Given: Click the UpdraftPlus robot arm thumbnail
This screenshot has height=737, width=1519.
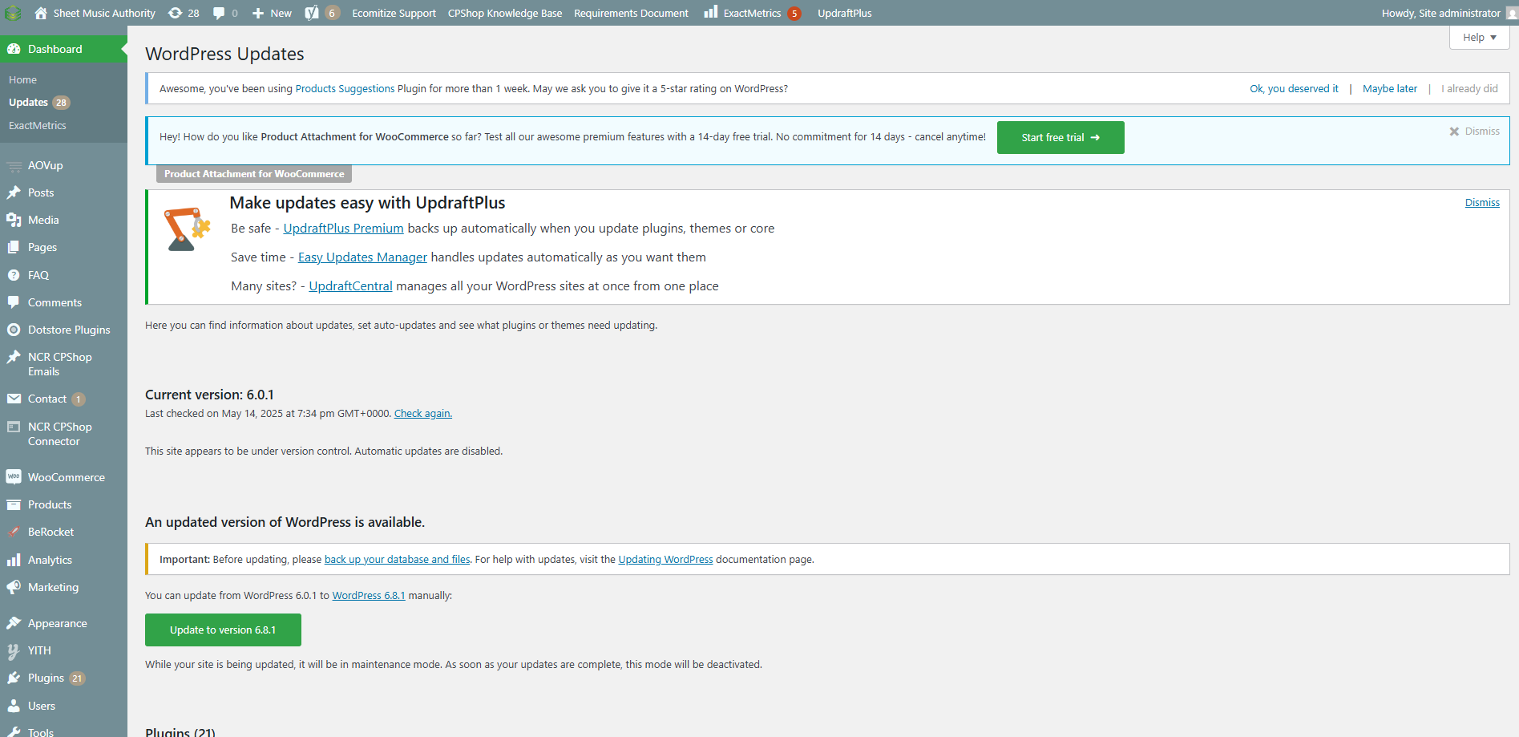Looking at the screenshot, I should (187, 229).
